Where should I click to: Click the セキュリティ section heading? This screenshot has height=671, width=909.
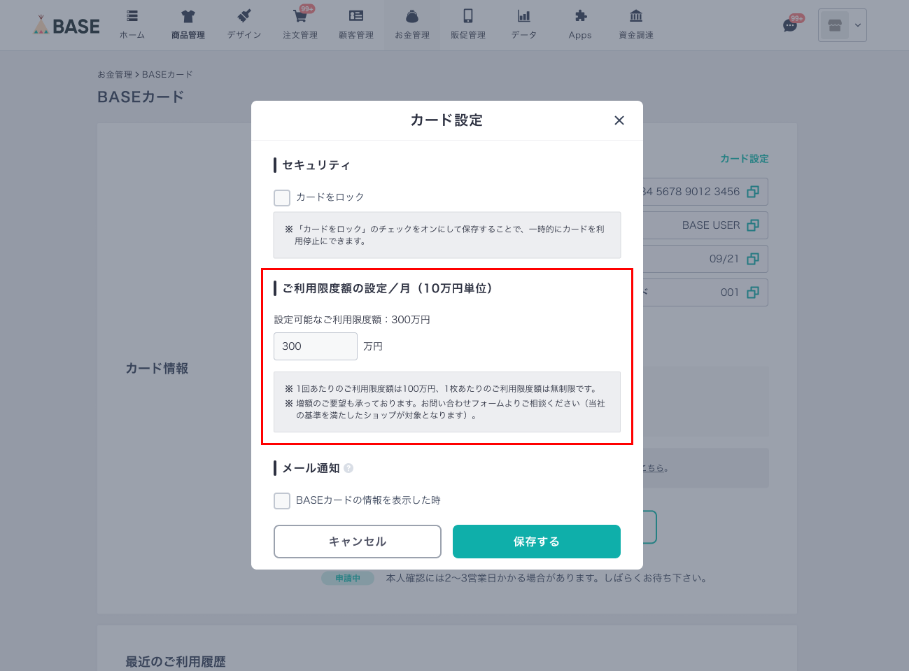click(x=316, y=165)
